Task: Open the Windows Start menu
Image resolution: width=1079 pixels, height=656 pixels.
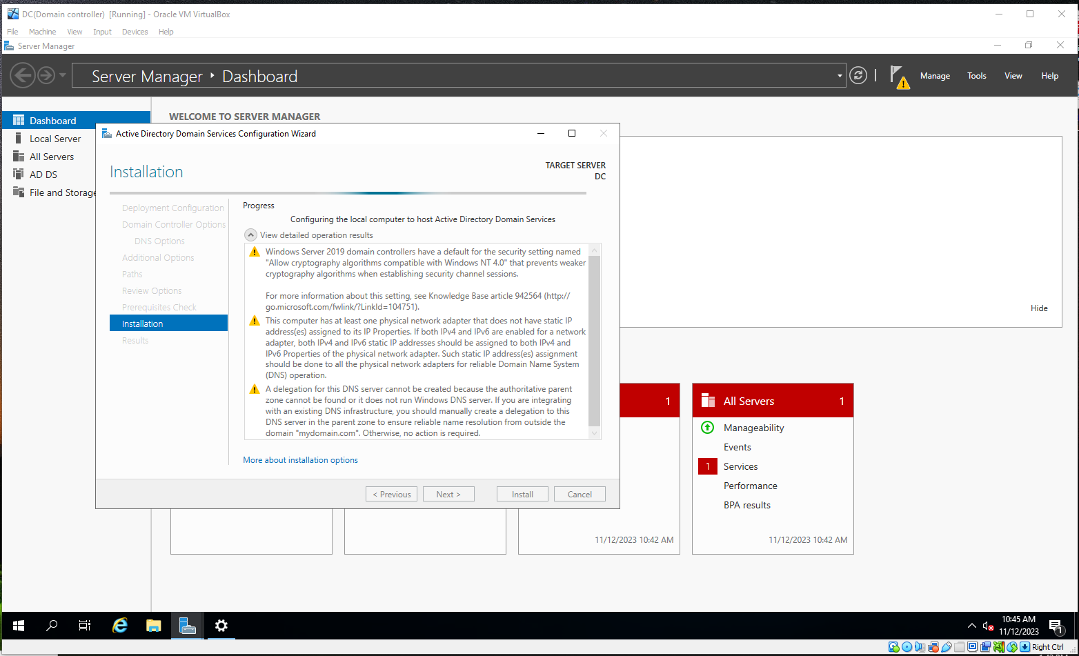Action: (x=19, y=626)
